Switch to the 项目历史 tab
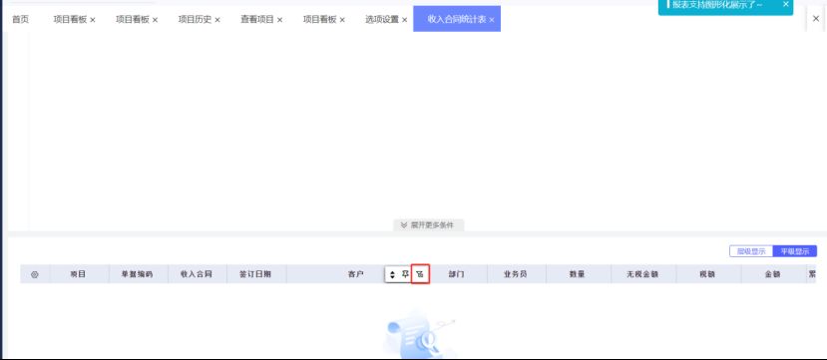 [x=195, y=20]
